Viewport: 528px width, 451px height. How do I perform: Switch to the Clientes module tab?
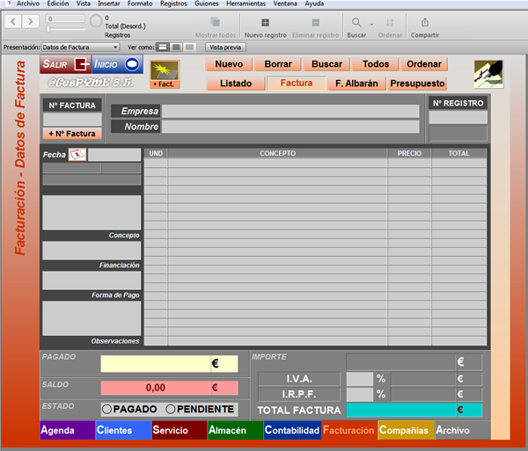[123, 430]
